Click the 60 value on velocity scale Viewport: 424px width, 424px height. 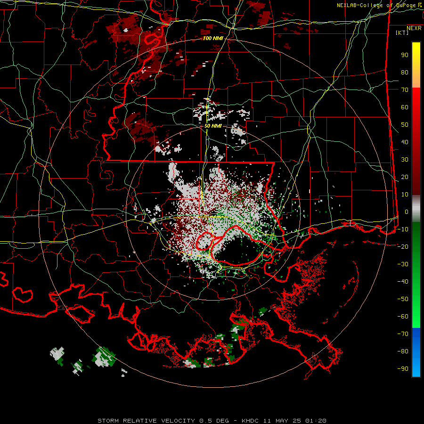tap(405, 107)
